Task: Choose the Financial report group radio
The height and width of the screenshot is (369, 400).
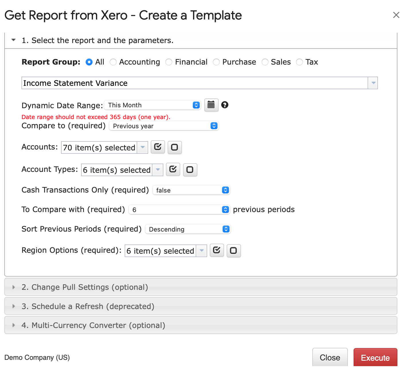Action: 169,62
